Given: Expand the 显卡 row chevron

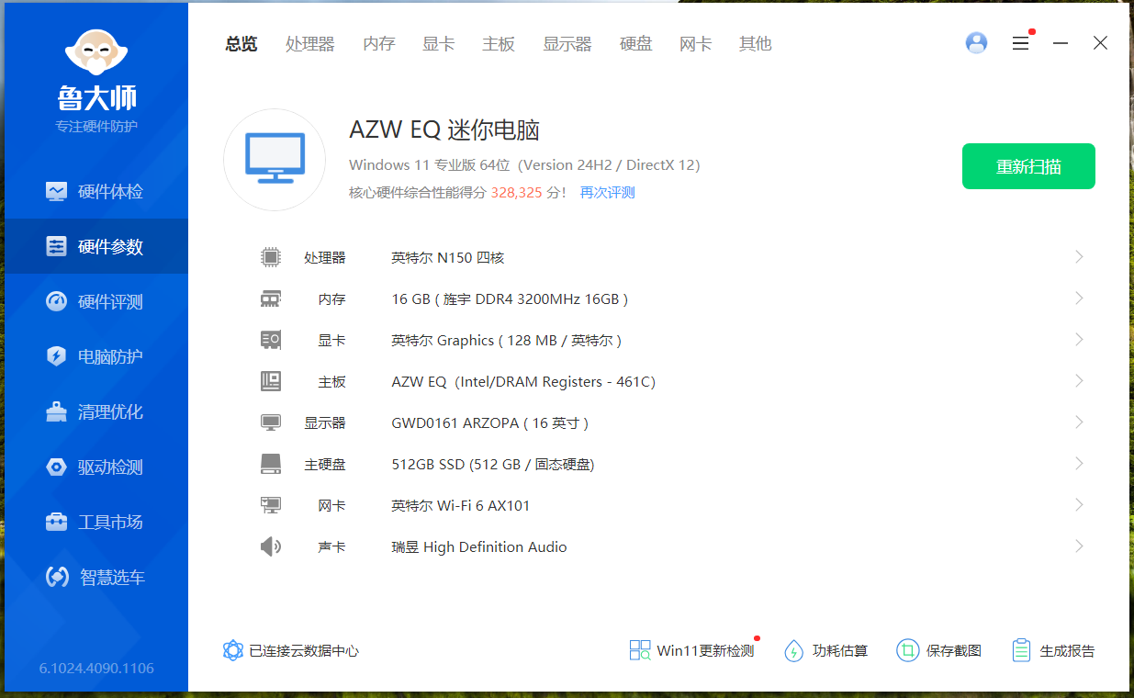Looking at the screenshot, I should pyautogui.click(x=1079, y=340).
